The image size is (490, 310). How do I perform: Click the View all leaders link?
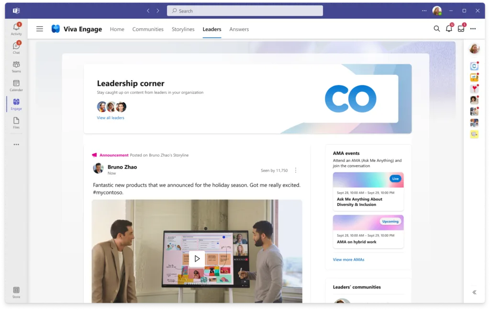pyautogui.click(x=111, y=117)
